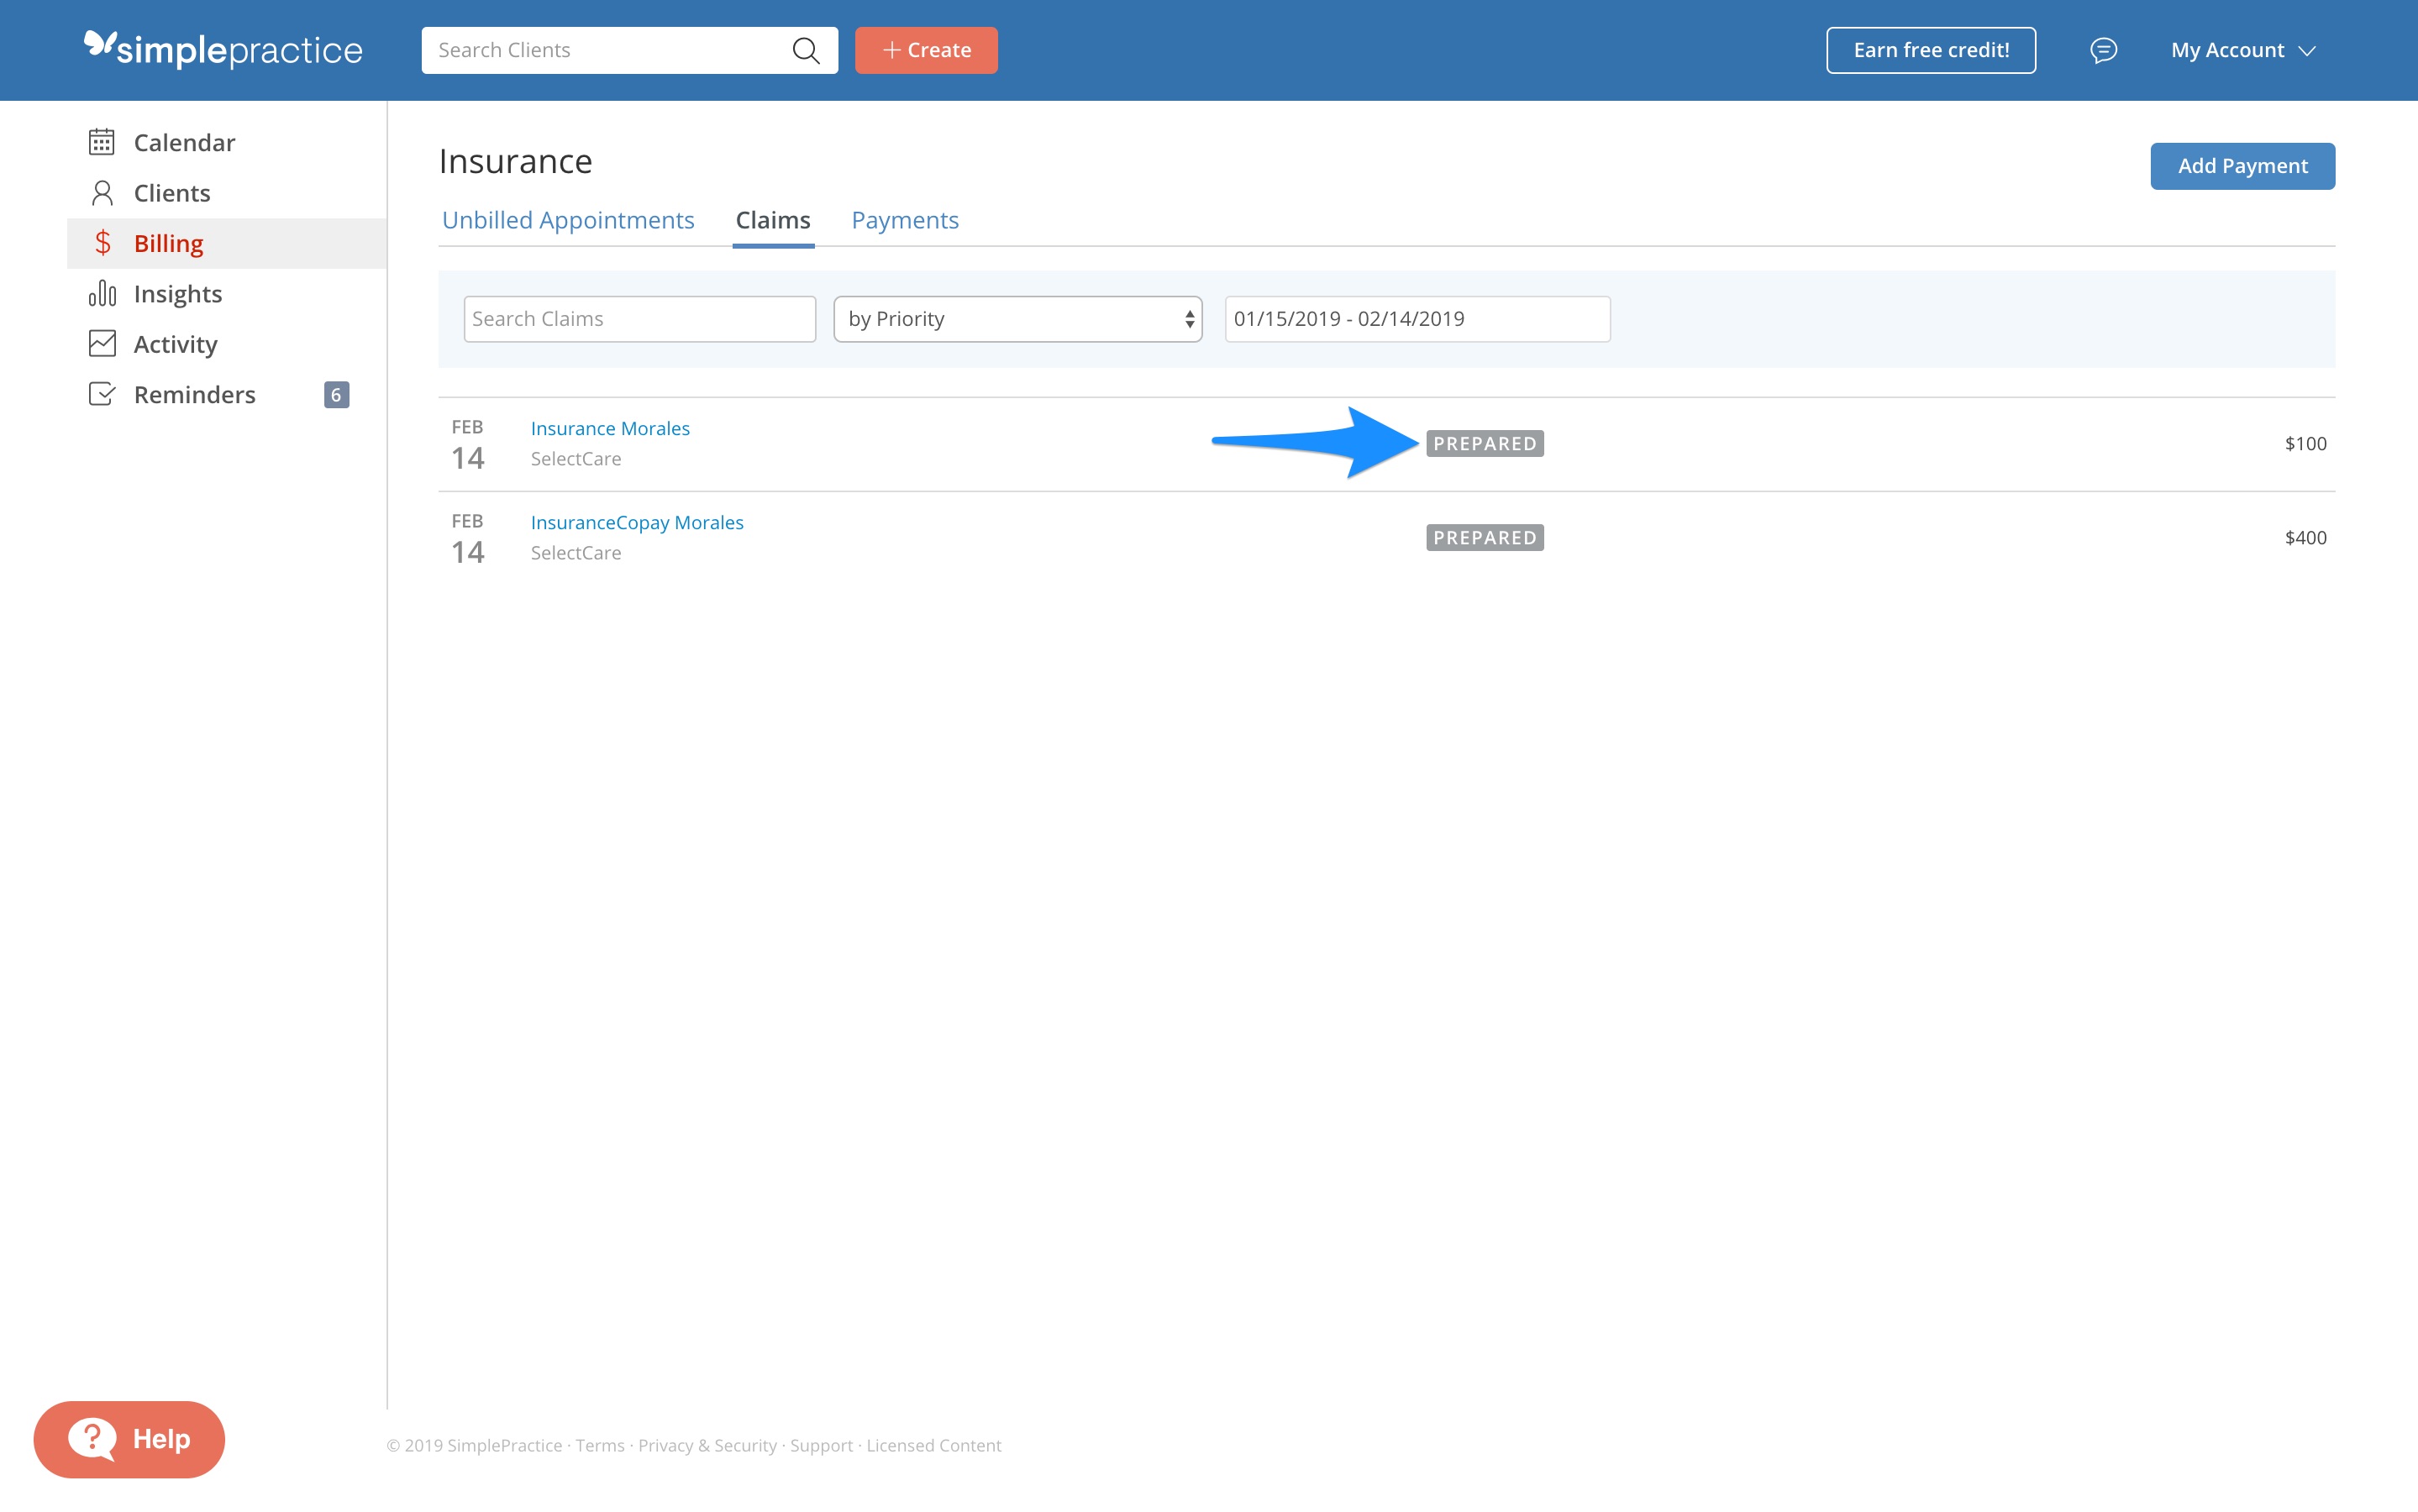Open the chat bubble icon in header
2418x1512 pixels.
2103,49
